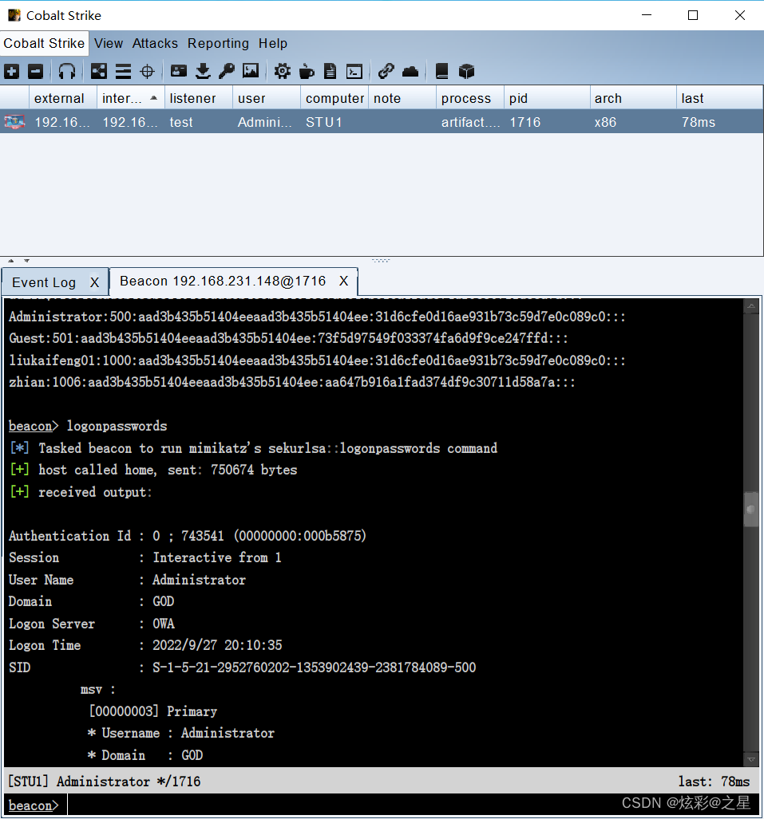Sort sessions by computer column
Image resolution: width=764 pixels, height=819 pixels.
pos(334,98)
